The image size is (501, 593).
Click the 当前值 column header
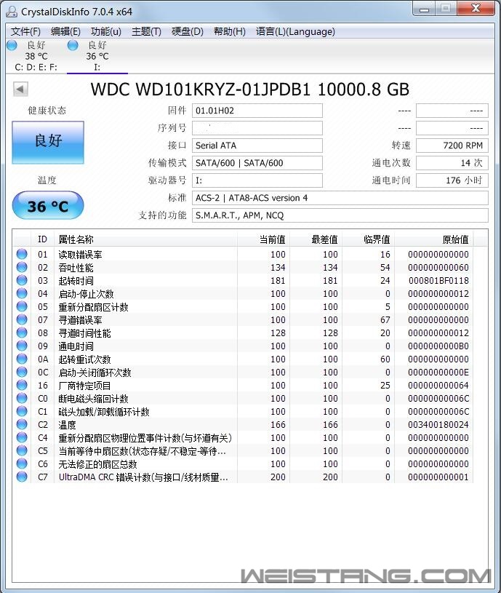pyautogui.click(x=264, y=239)
